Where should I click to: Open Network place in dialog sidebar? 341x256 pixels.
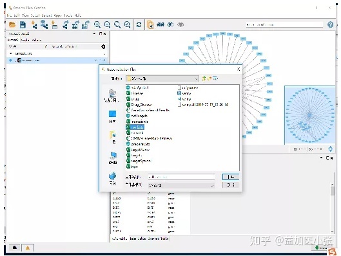pos(112,179)
